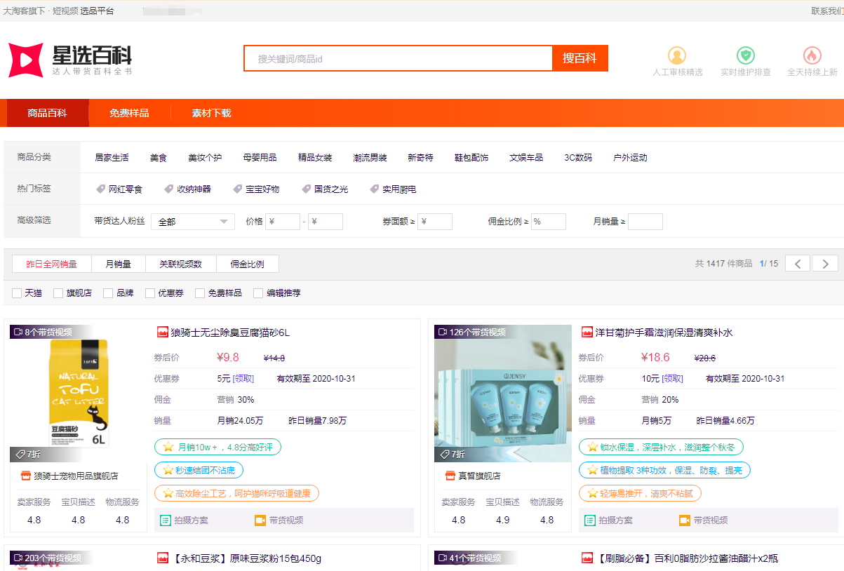Open the tofu cat litter product thumbnail
The height and width of the screenshot is (571, 844).
click(78, 393)
